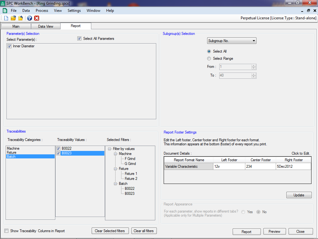This screenshot has height=239, width=318.
Task: Click the Update button
Action: click(x=299, y=195)
